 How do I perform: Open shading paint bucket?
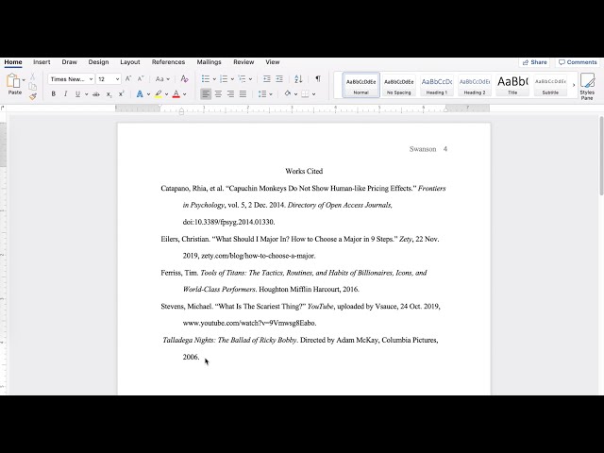click(x=288, y=93)
